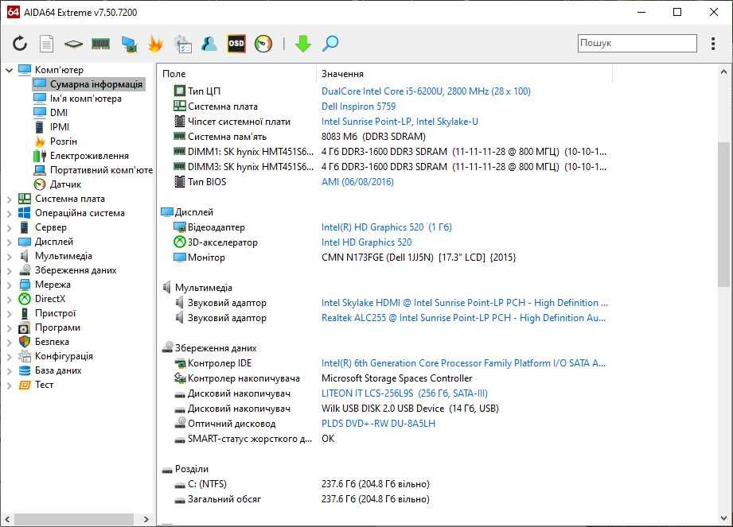Open DualCore Intel Core i5-6200U link

click(x=426, y=91)
